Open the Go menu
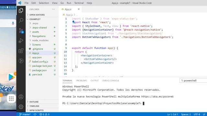 62,3
